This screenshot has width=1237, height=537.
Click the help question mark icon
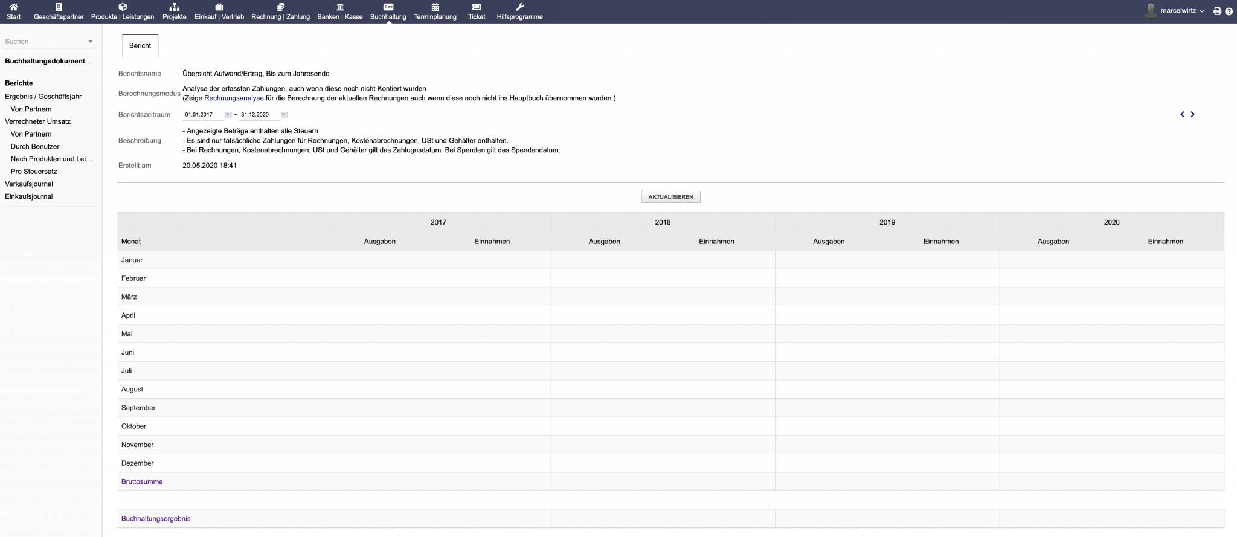[x=1229, y=11]
